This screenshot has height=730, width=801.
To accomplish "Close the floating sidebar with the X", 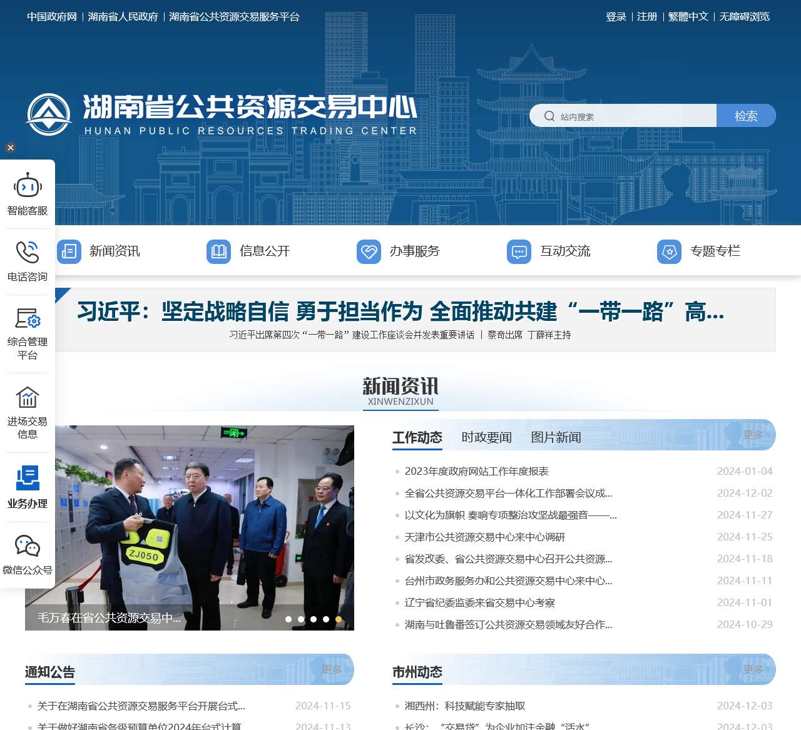I will pos(10,148).
